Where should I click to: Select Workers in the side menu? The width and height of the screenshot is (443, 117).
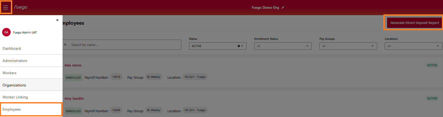10,73
